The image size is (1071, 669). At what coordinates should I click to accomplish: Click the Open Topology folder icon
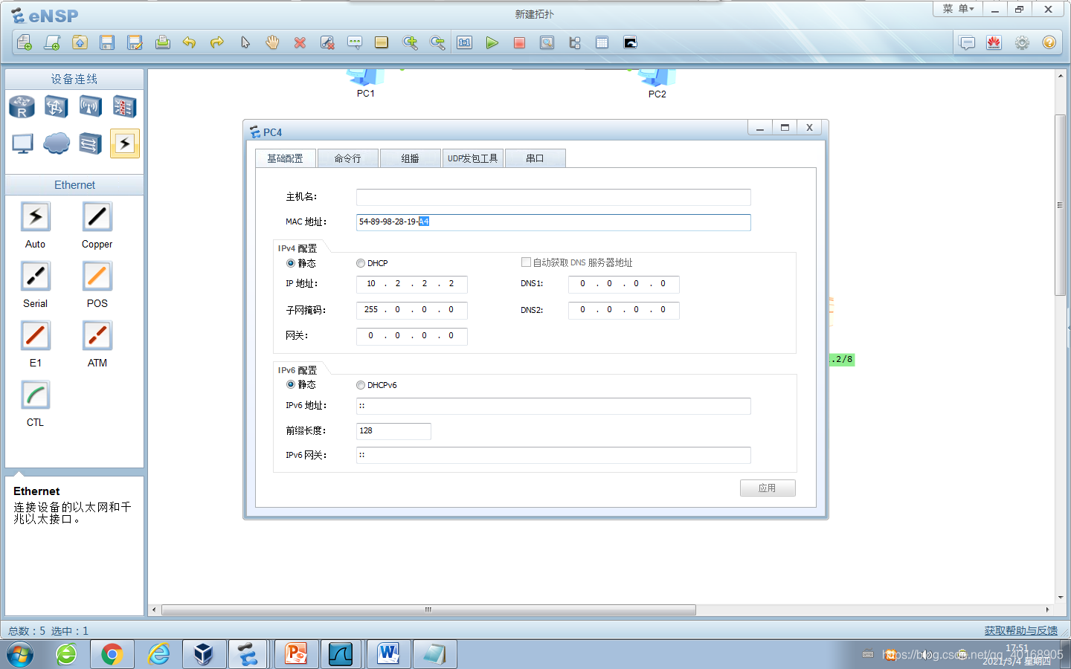(80, 42)
